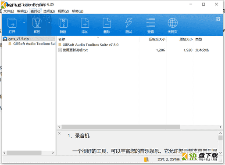Click the type cell 文本文档
The width and height of the screenshot is (225, 165).
[202, 50]
